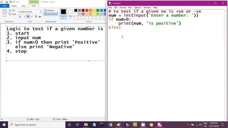228x128 pixels.
Task: Select the Color 1 box
Action: (x=63, y=14)
